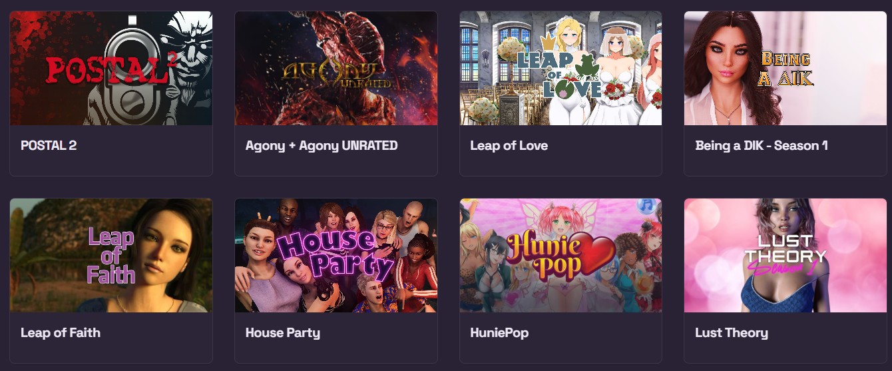Open the "Lust Theory" title link
This screenshot has height=371, width=892.
pos(732,332)
